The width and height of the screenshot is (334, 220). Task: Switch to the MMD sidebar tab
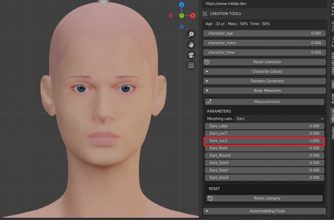(332, 84)
